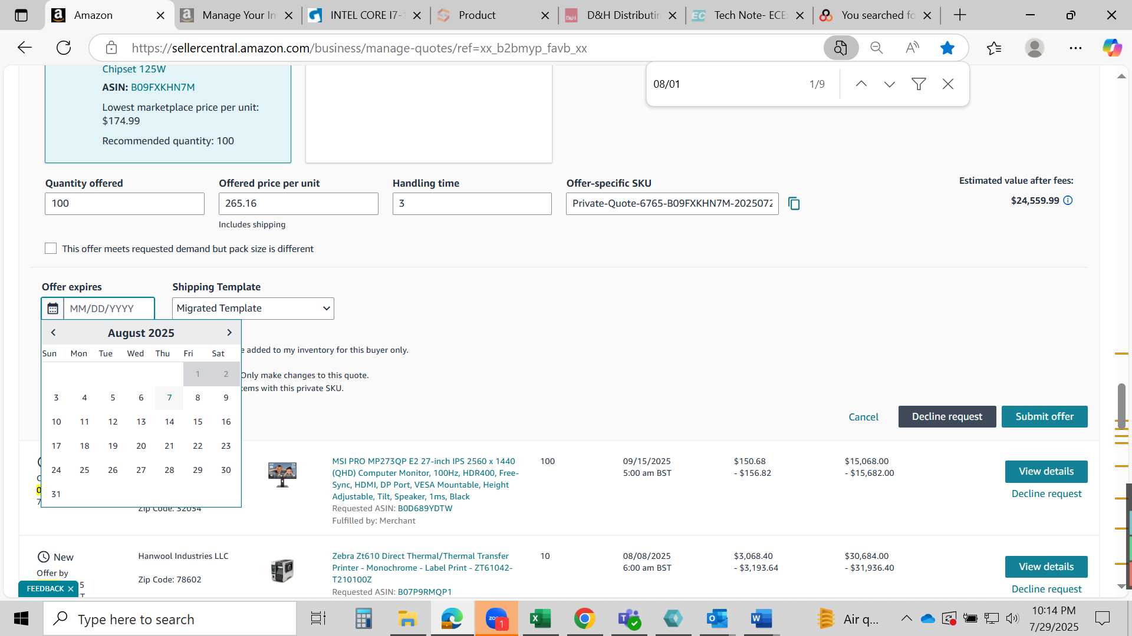Click MSI monitor product thumbnail

point(282,475)
